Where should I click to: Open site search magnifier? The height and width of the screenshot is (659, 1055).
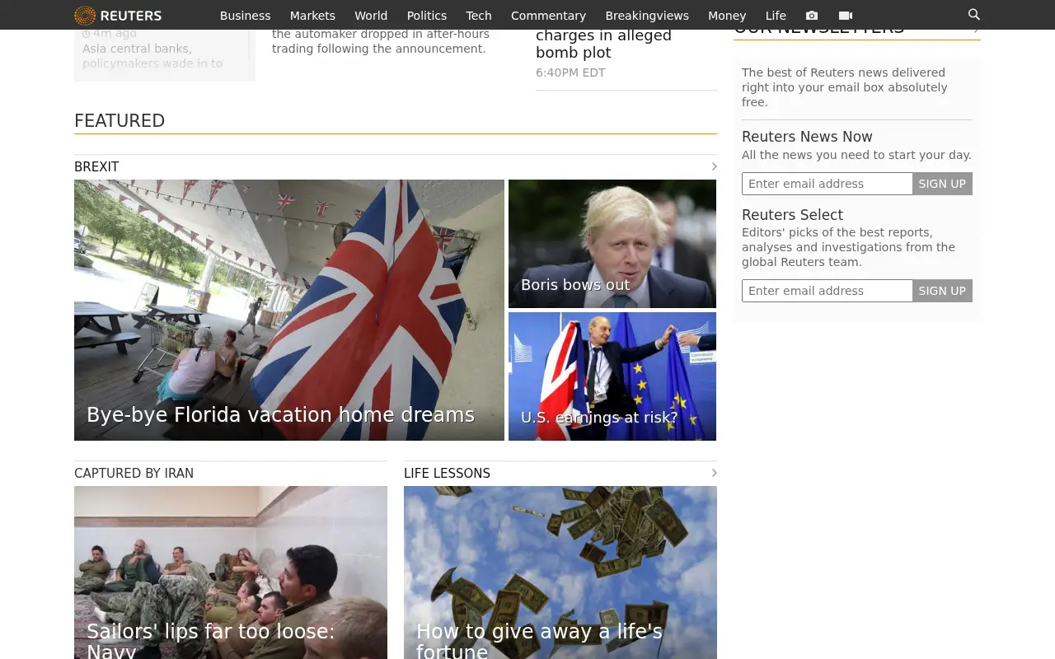[x=974, y=15]
